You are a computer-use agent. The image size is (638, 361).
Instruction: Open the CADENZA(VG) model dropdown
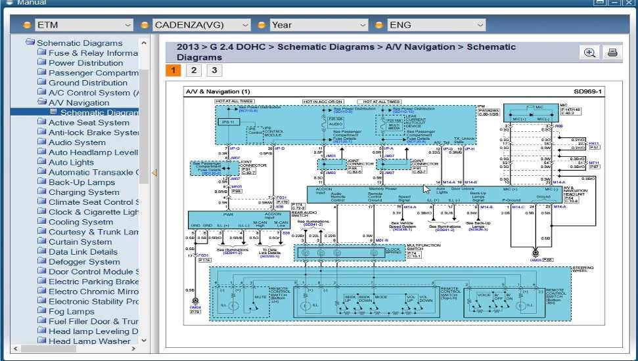pos(196,25)
